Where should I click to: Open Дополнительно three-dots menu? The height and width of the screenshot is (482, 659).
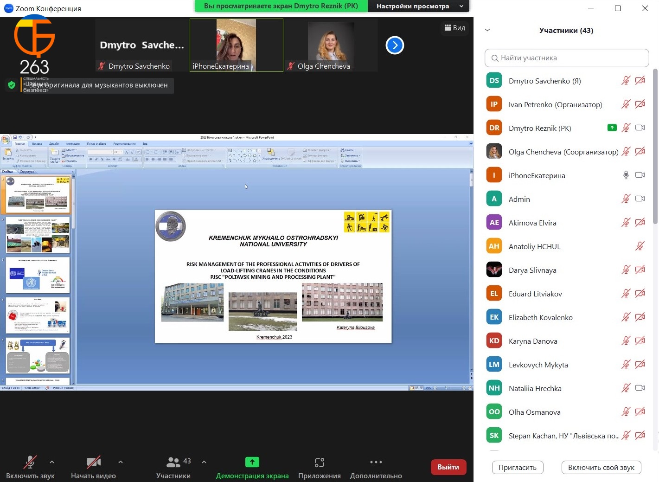(376, 467)
